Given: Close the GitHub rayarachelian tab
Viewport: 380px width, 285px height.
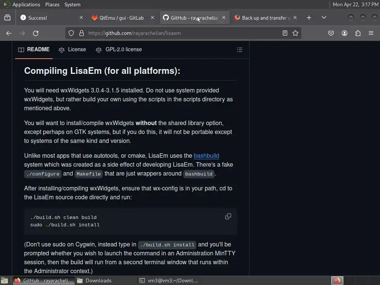Looking at the screenshot, I should 224,17.
